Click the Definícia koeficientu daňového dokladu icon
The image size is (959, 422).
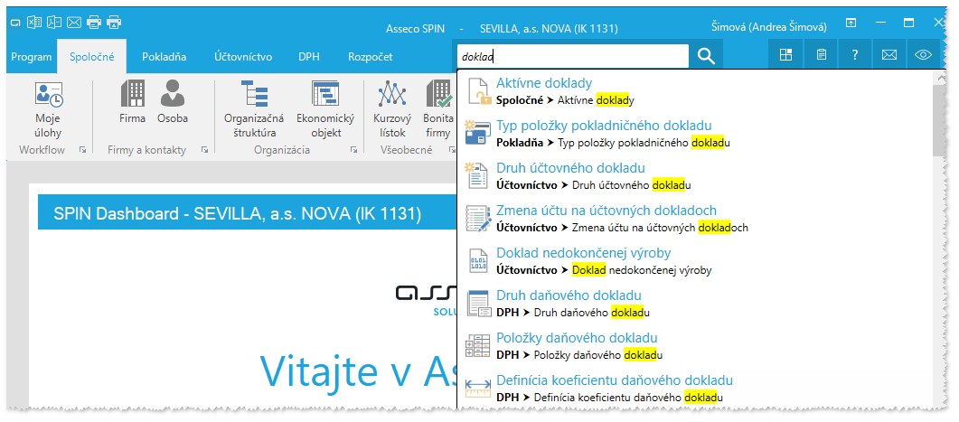click(478, 388)
